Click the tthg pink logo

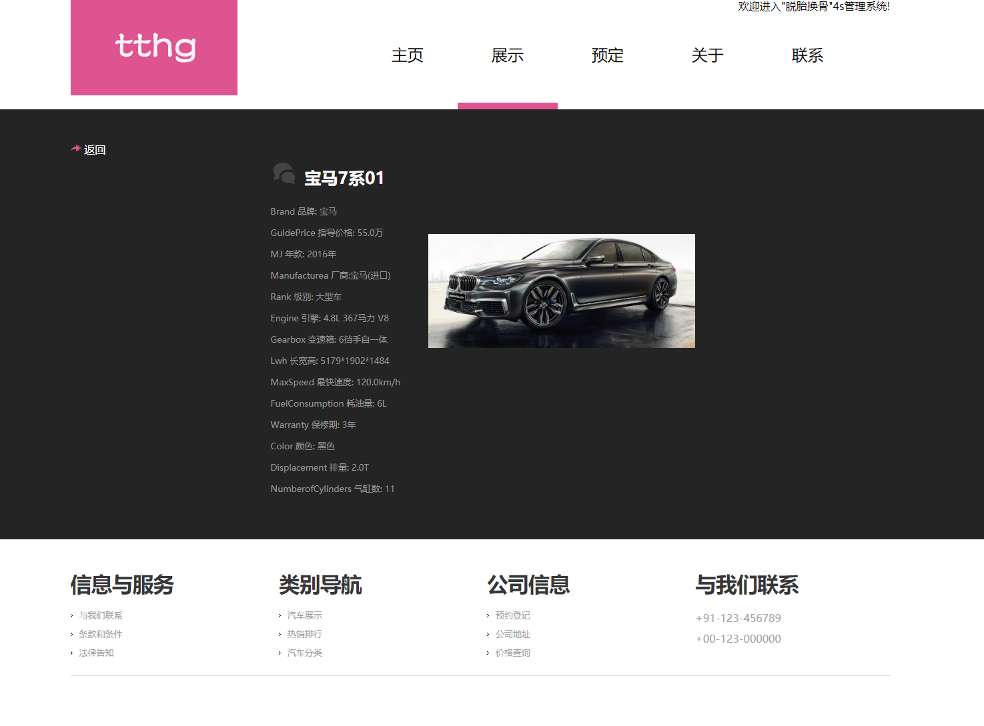point(153,47)
